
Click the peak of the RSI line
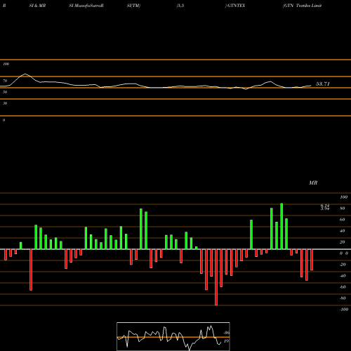[x=25, y=74]
